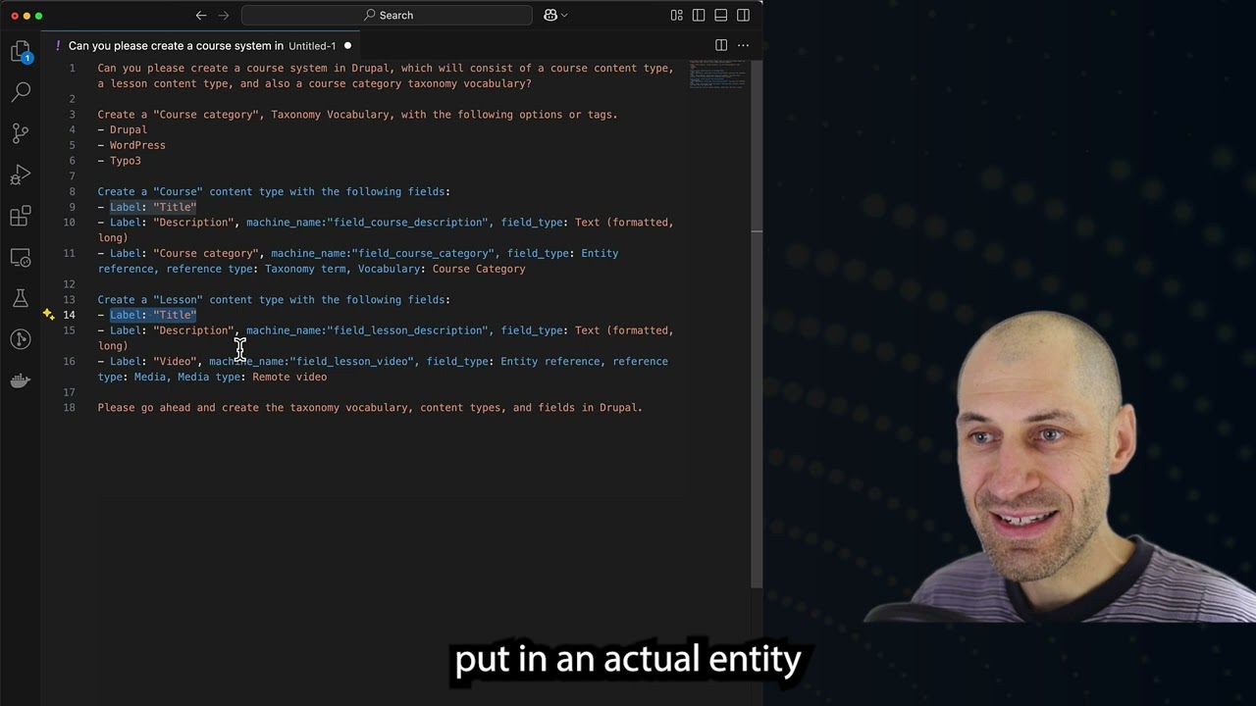Image resolution: width=1256 pixels, height=706 pixels.
Task: Open the Run and Debug view
Action: coord(21,176)
